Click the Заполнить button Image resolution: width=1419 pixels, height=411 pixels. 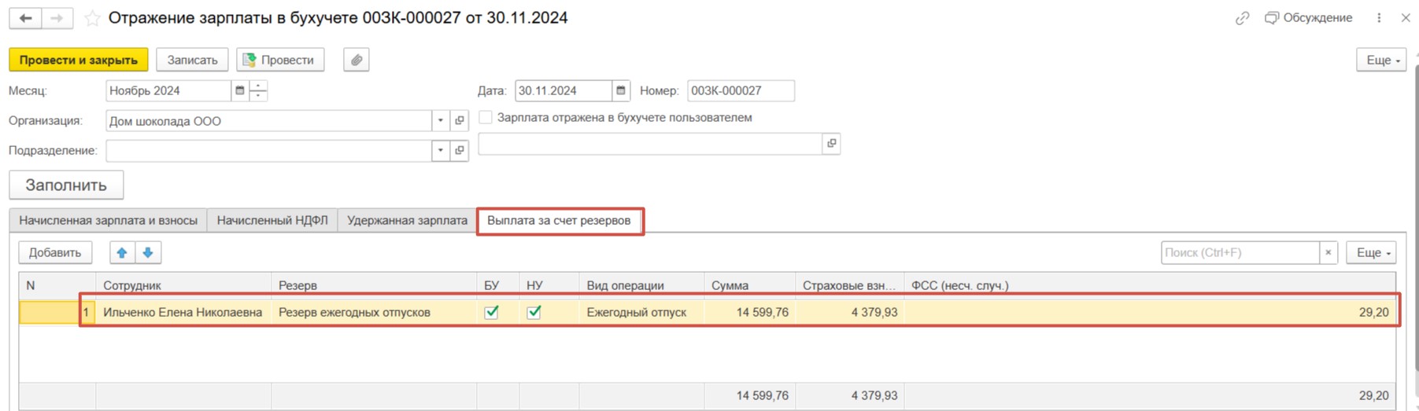coord(66,185)
